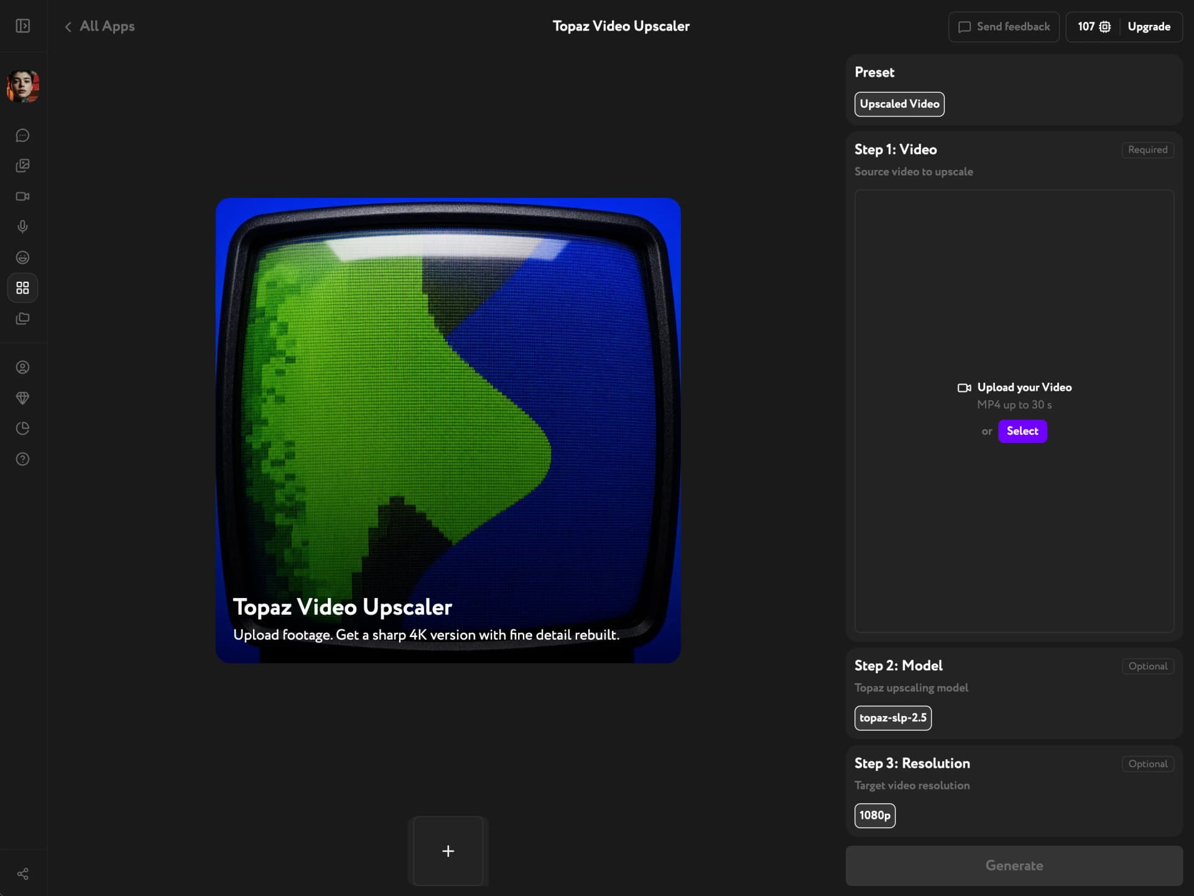
Task: Select the apps grid sidebar icon
Action: [x=22, y=288]
